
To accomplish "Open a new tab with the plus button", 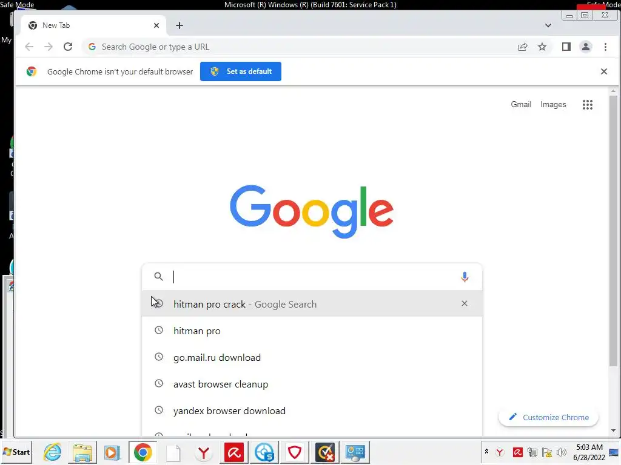I will click(180, 25).
